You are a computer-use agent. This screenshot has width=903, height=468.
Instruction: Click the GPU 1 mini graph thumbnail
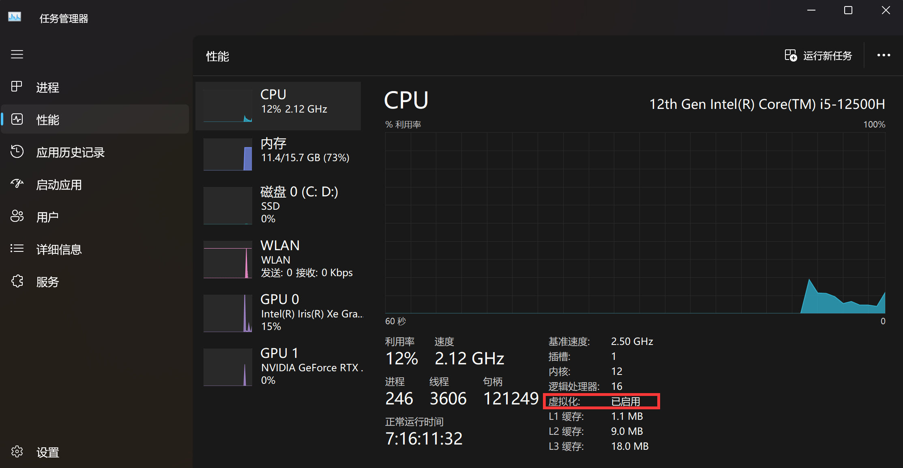228,367
